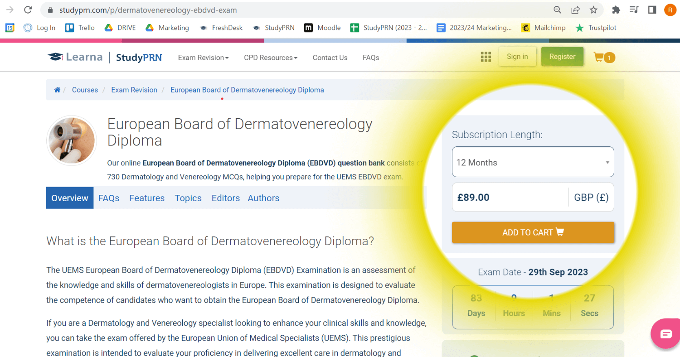
Task: Switch to the Features tab
Action: (x=147, y=198)
